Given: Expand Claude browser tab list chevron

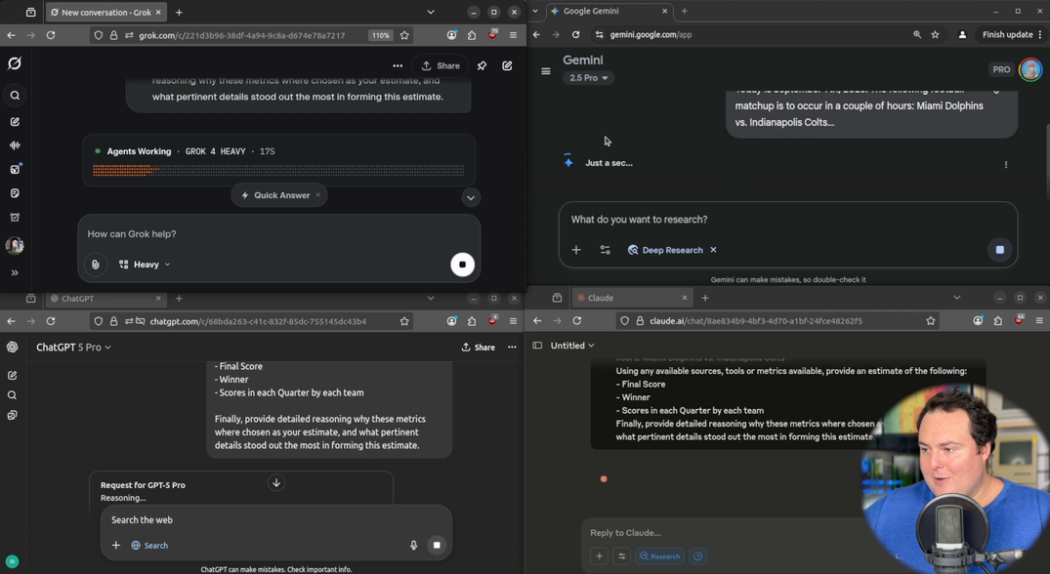Looking at the screenshot, I should tap(957, 298).
